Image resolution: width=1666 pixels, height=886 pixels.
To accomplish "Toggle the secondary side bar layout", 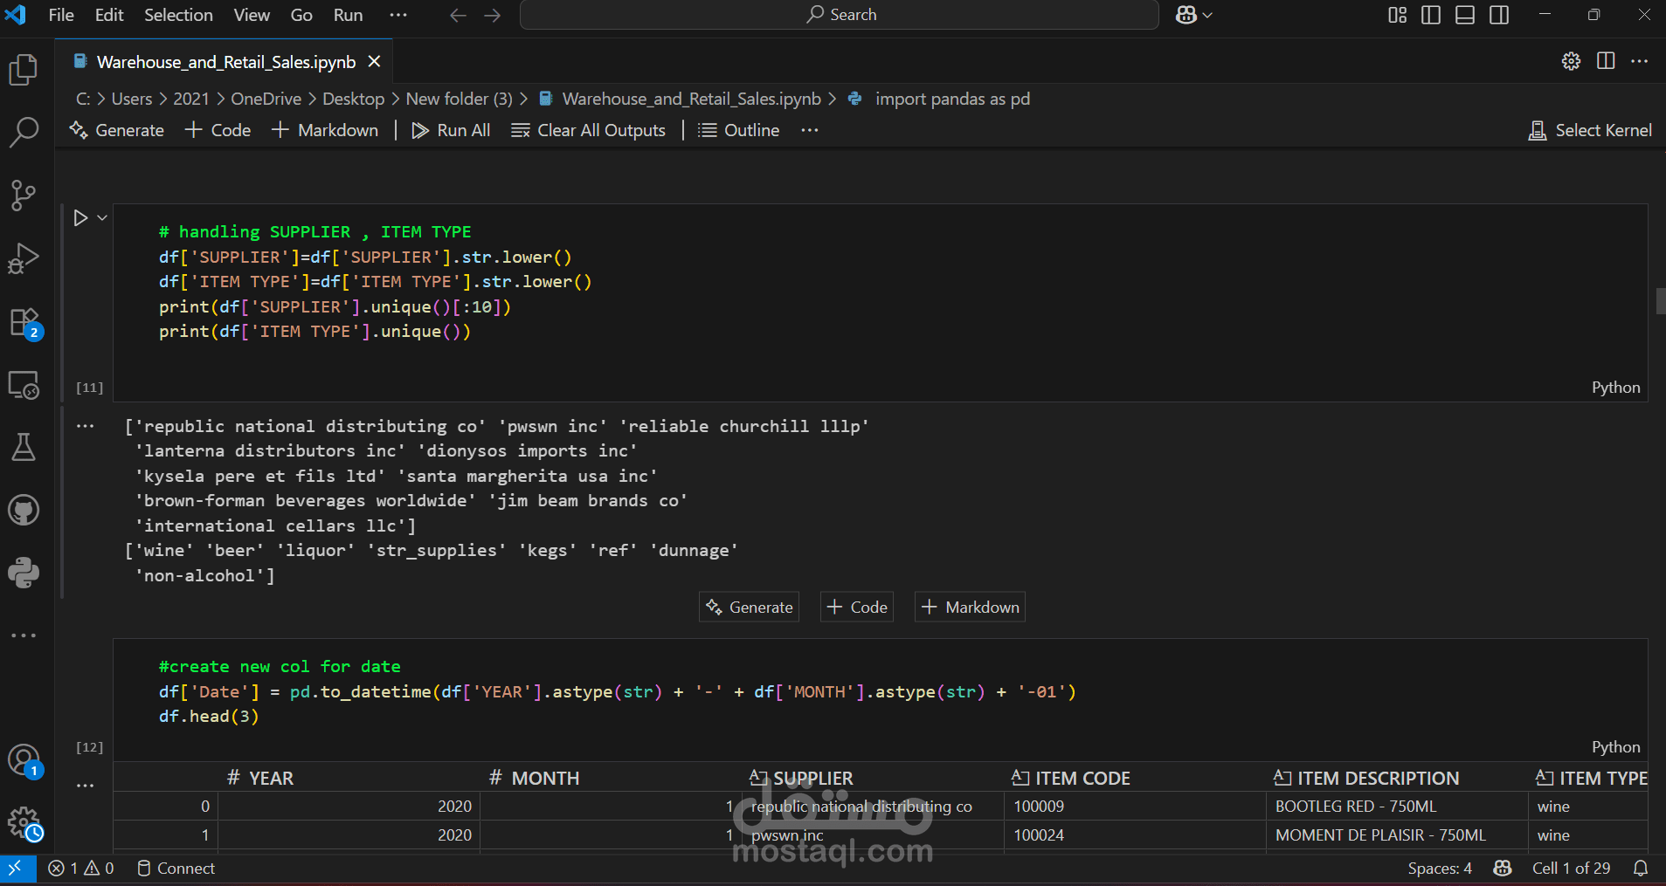I will coord(1499,15).
